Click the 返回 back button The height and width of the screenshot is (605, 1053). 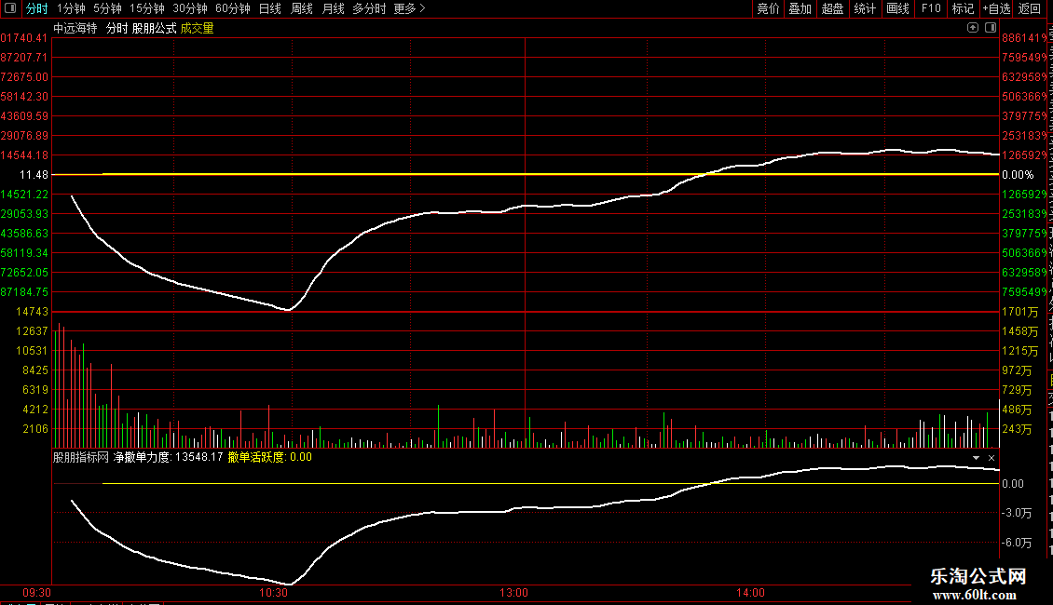[1030, 8]
